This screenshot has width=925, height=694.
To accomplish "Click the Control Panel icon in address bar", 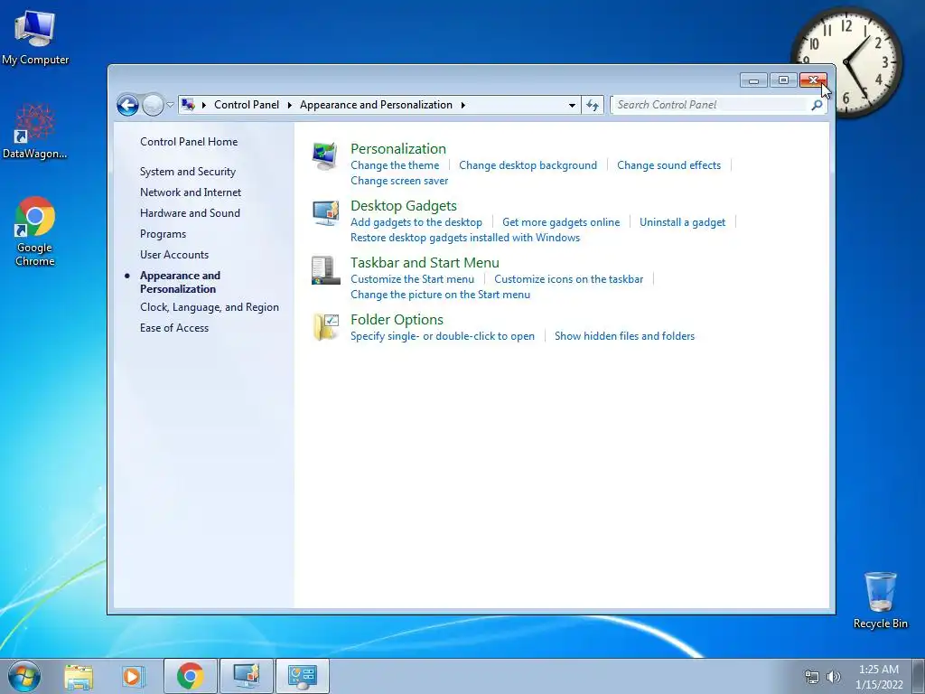I will (188, 105).
